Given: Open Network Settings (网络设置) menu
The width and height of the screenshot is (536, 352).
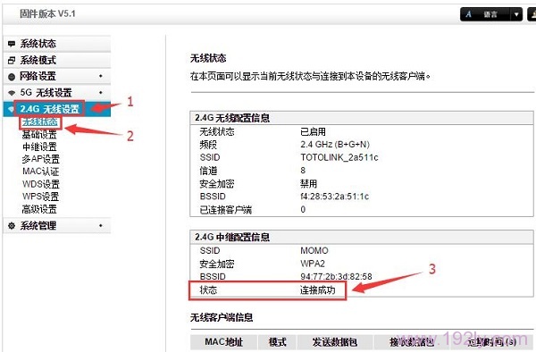Looking at the screenshot, I should tap(57, 76).
